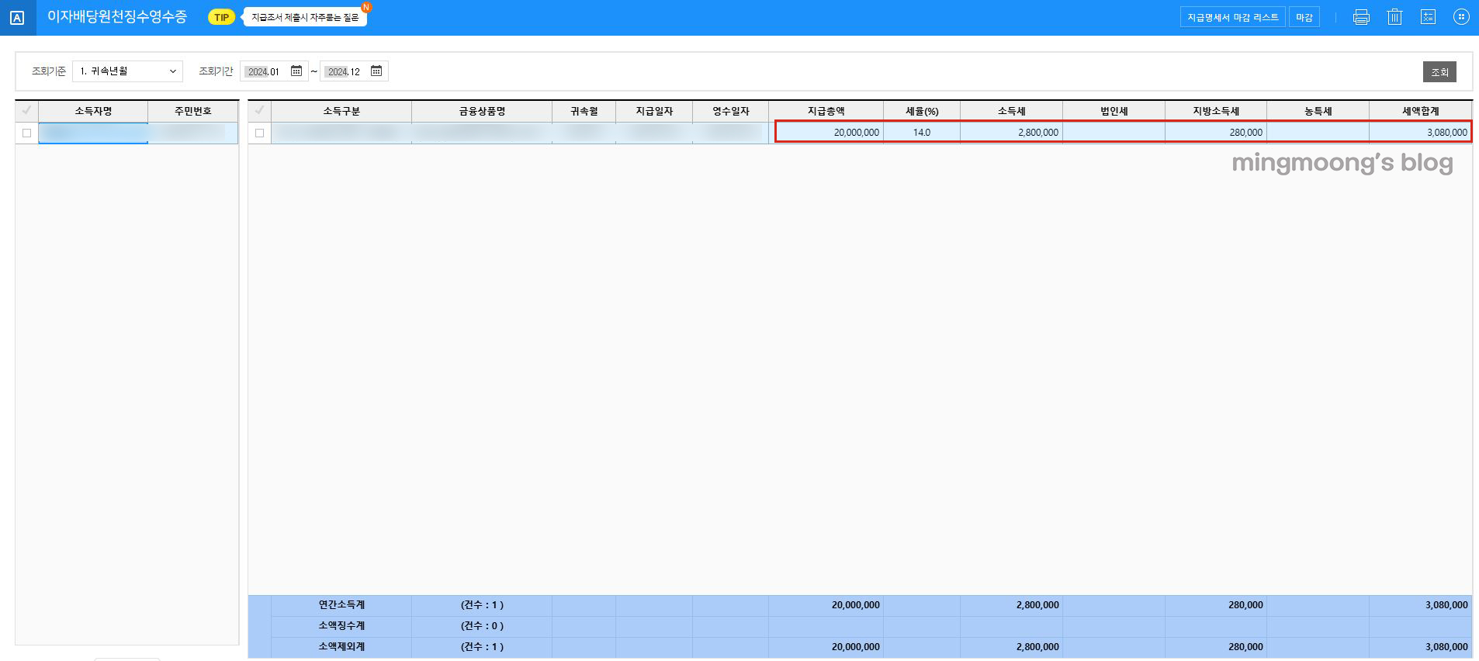The width and height of the screenshot is (1479, 661).
Task: Click the 소득자명 column header
Action: click(x=93, y=111)
